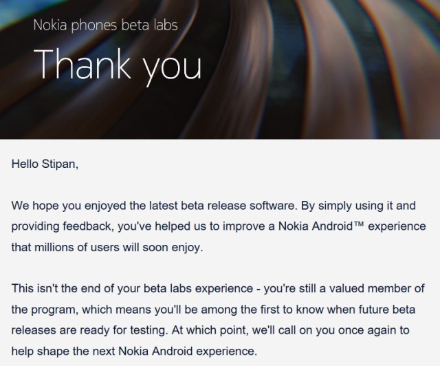Click the large 'Thank you' heading
This screenshot has height=366, width=440.
point(118,66)
